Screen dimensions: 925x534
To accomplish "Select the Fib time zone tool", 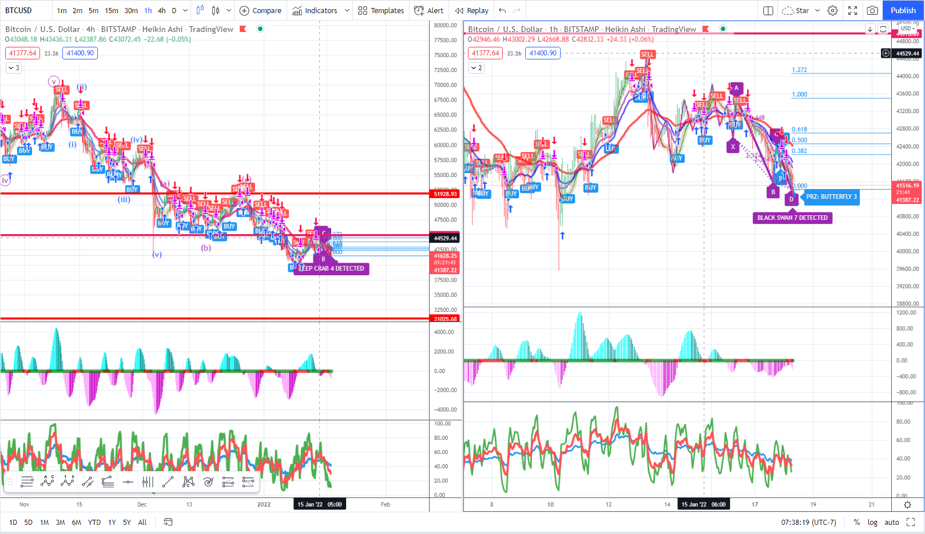I will 148,482.
